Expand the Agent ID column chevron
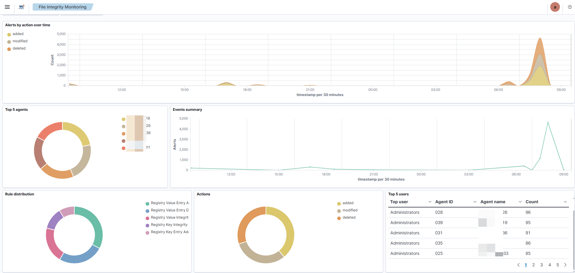 (x=475, y=202)
